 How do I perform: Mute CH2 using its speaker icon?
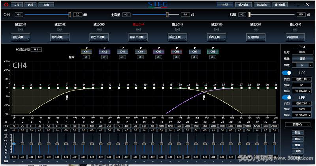[104, 57]
